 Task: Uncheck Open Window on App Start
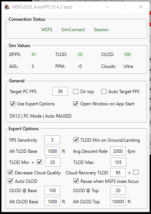(76, 104)
